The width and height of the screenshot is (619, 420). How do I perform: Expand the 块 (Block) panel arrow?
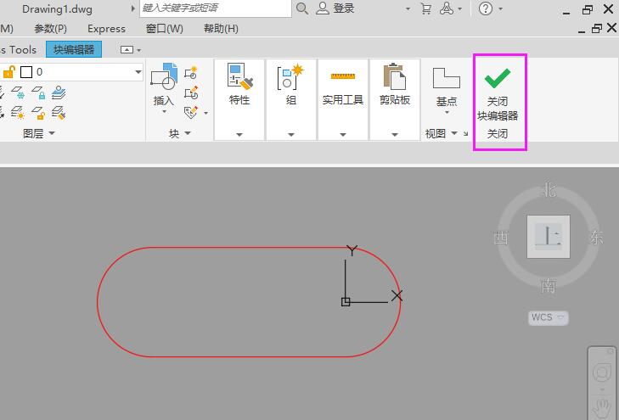188,133
